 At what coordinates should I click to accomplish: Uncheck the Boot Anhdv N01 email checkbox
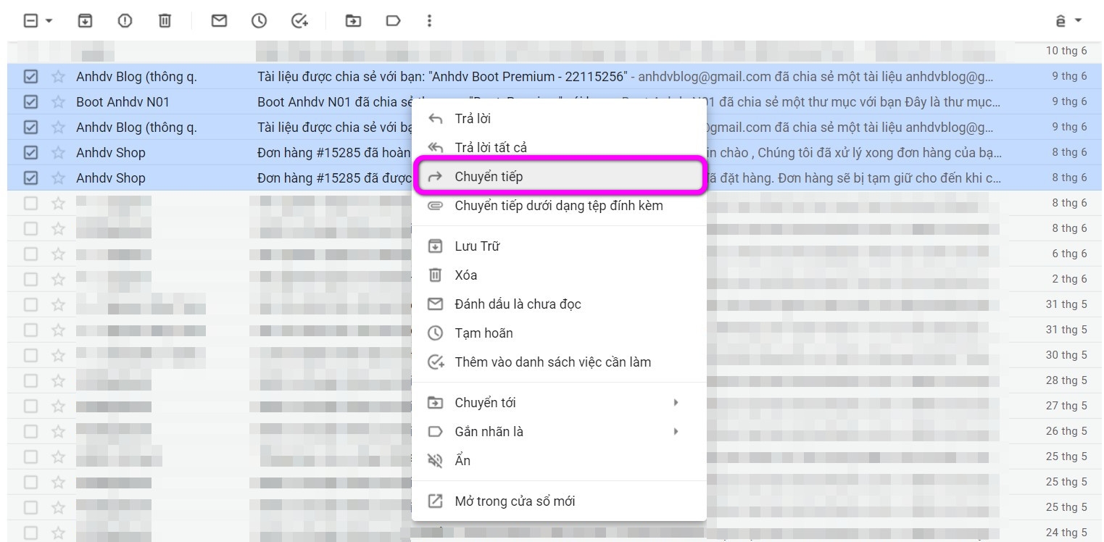coord(30,101)
